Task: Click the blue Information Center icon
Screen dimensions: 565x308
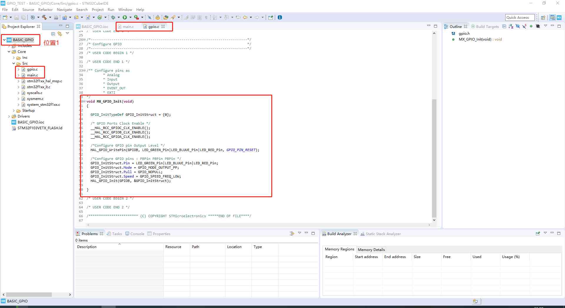Action: coord(280,17)
